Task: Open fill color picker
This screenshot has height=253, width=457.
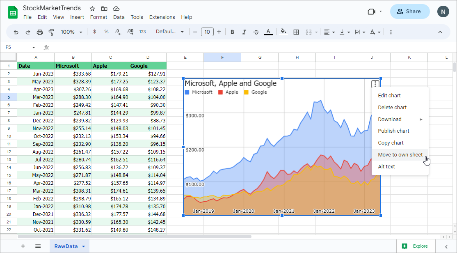Action: coord(283,32)
